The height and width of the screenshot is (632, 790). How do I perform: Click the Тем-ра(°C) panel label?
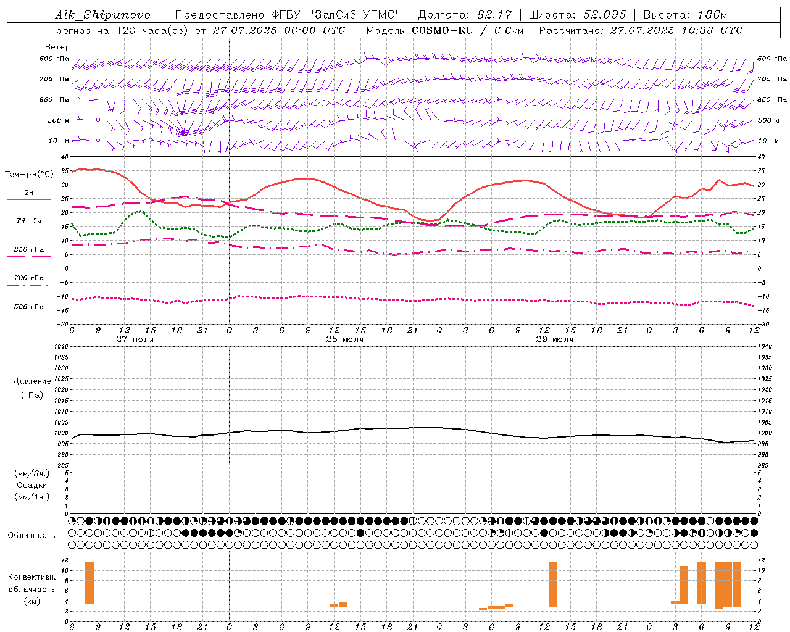(29, 175)
